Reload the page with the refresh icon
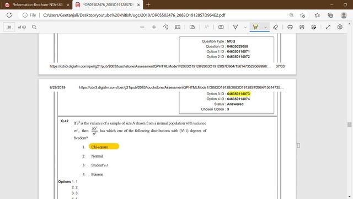This screenshot has width=353, height=199. coord(9,15)
